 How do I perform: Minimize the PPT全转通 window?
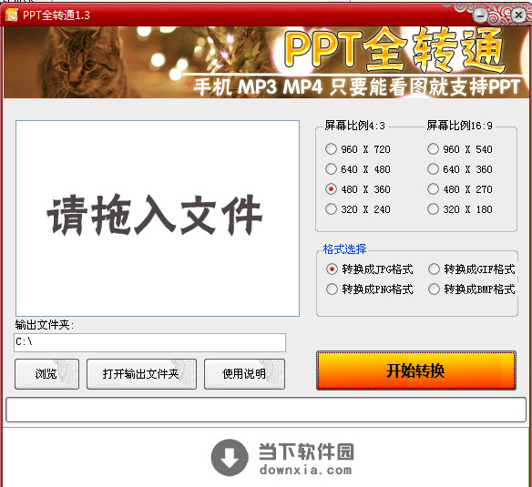tap(480, 15)
